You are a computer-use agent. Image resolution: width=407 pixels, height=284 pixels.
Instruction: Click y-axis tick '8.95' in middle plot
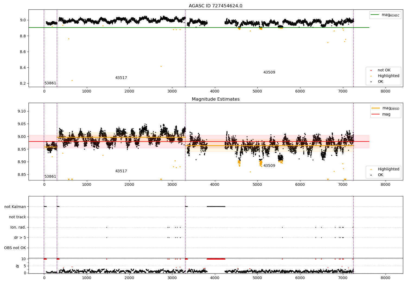pyautogui.click(x=22, y=149)
